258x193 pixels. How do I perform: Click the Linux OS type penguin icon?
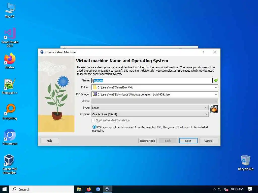(x=214, y=109)
